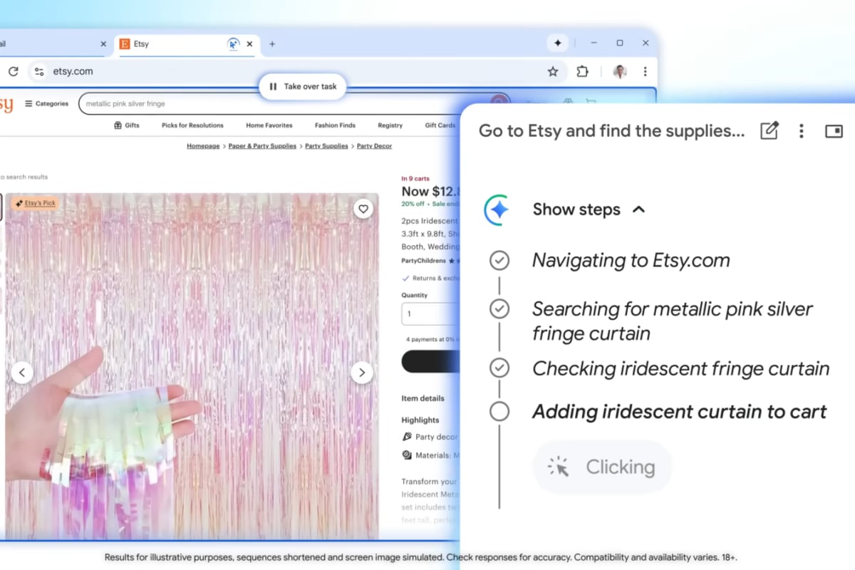Open Picks for Resolutions

tap(192, 125)
